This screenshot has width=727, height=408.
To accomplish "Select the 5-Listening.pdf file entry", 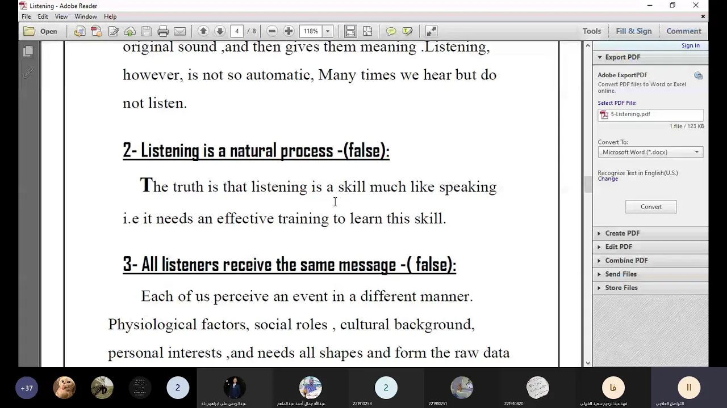I will pos(651,114).
